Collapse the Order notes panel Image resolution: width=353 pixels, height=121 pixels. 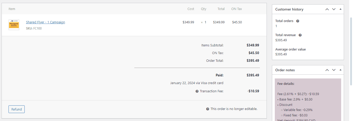pos(340,70)
